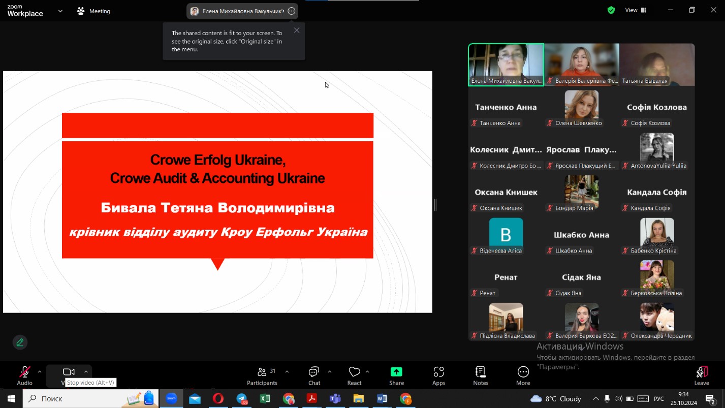Open the Notes tool
This screenshot has width=725, height=408.
481,376
